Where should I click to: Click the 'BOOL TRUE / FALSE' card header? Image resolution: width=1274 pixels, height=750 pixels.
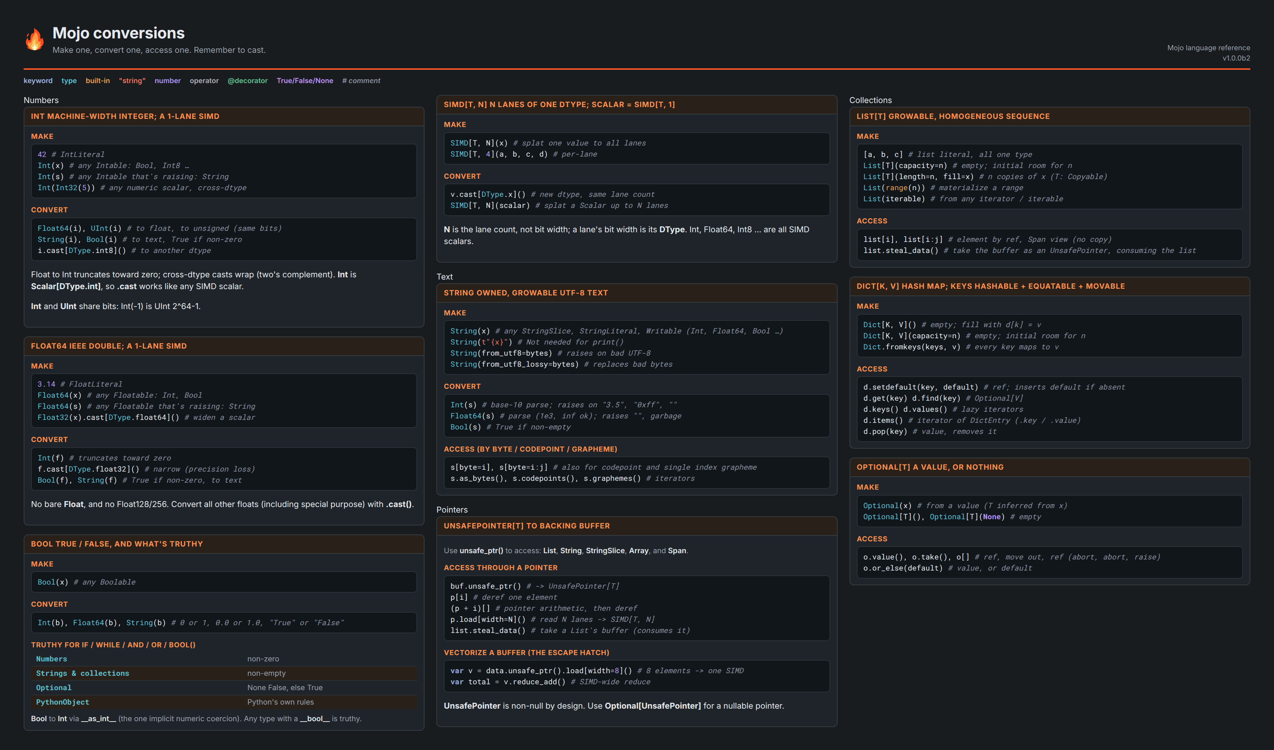click(x=224, y=544)
